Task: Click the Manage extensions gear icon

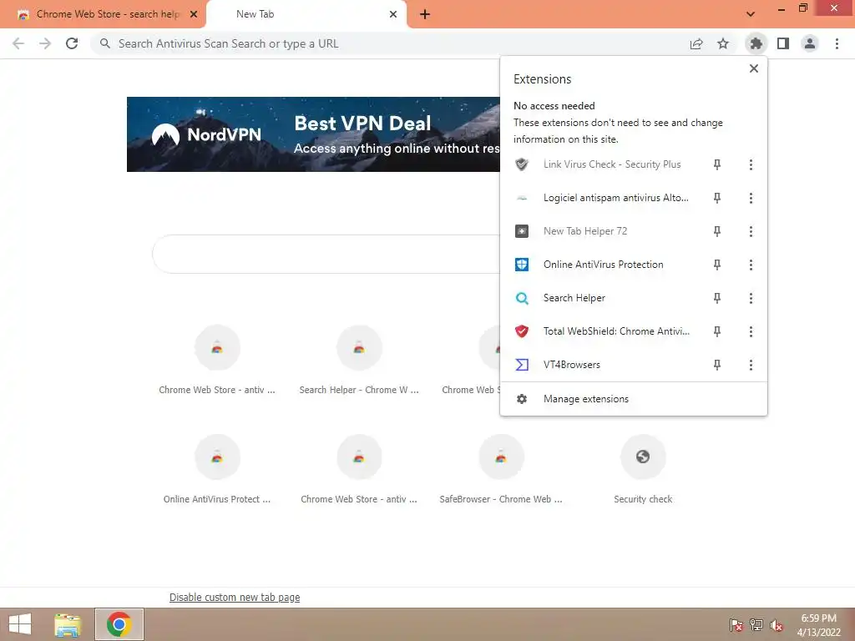Action: pos(522,399)
